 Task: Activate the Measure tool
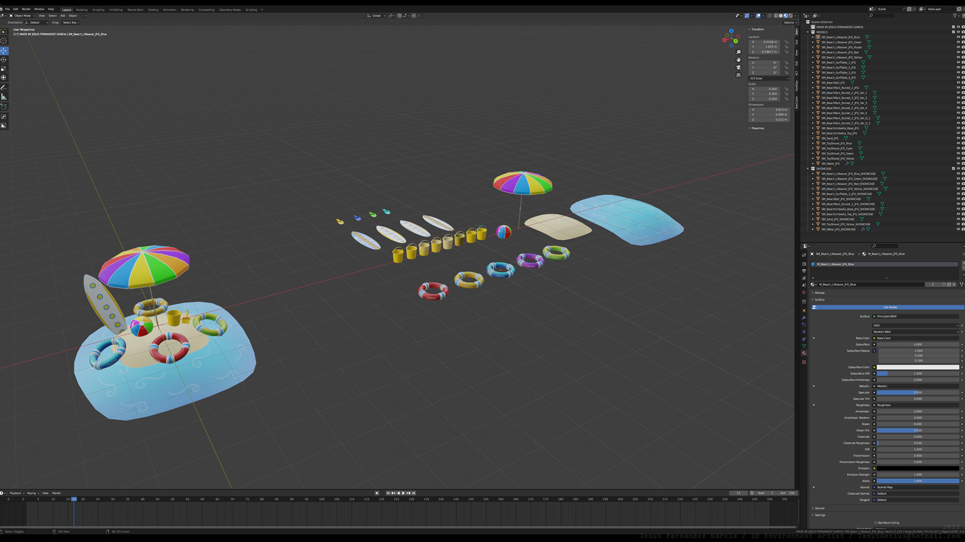point(4,96)
